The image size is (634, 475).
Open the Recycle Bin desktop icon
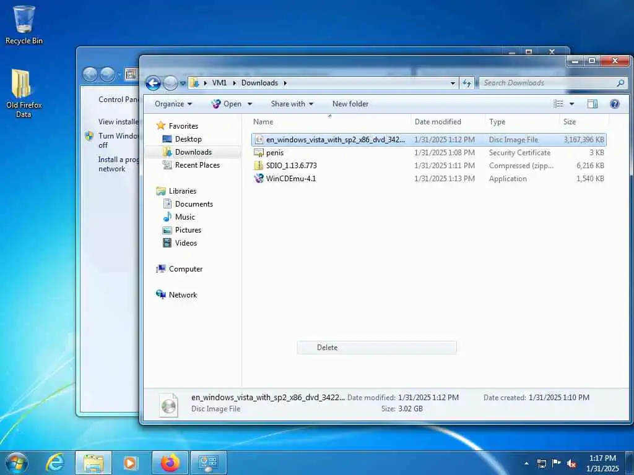point(24,25)
